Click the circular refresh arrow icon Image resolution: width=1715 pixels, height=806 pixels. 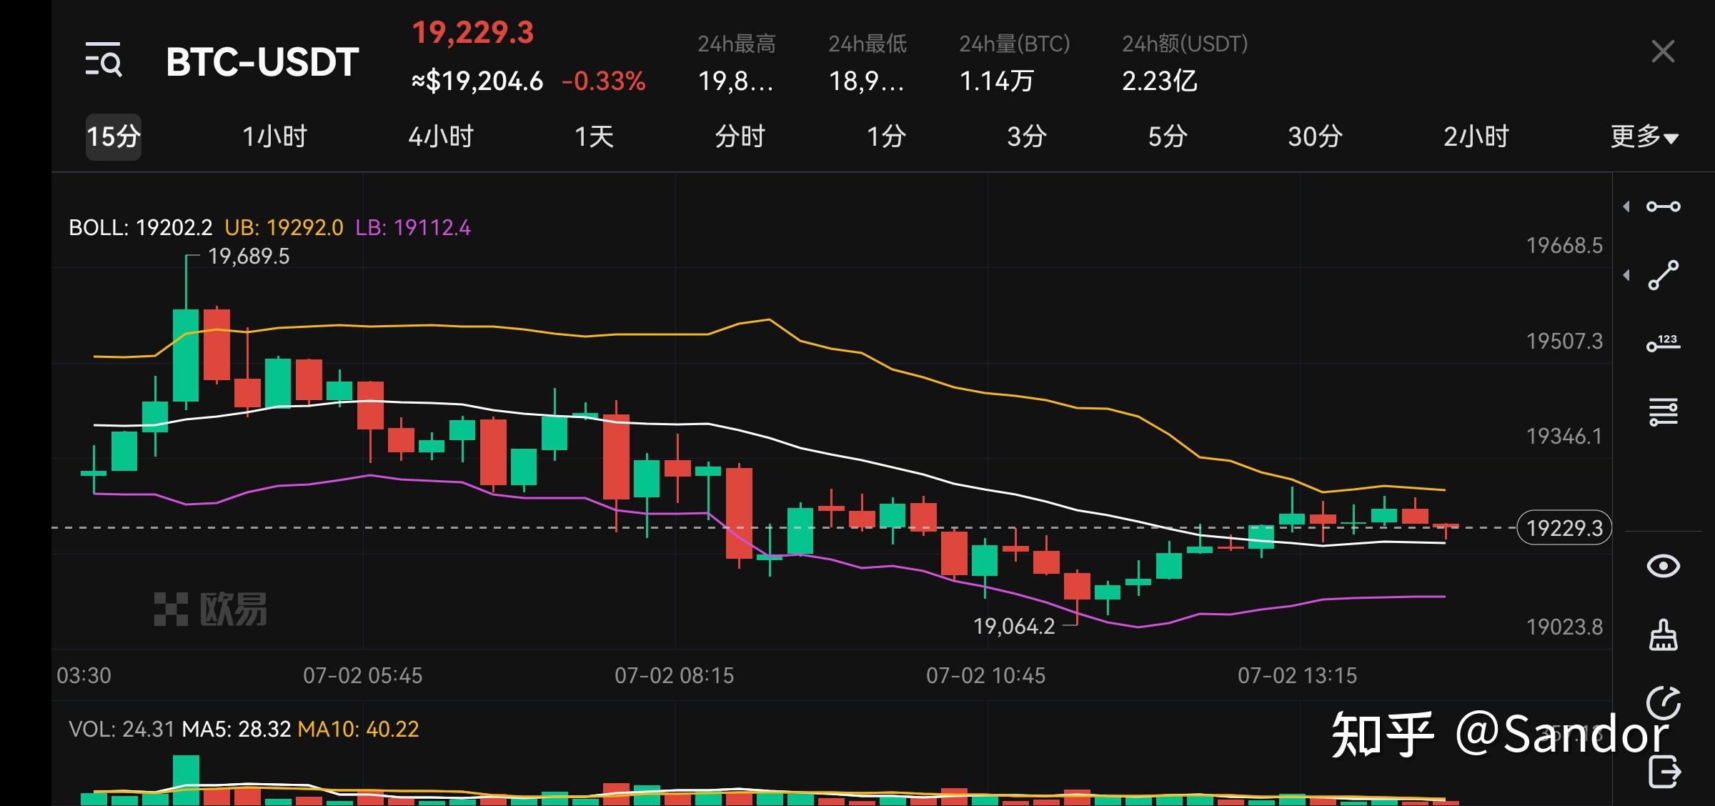click(x=1664, y=703)
